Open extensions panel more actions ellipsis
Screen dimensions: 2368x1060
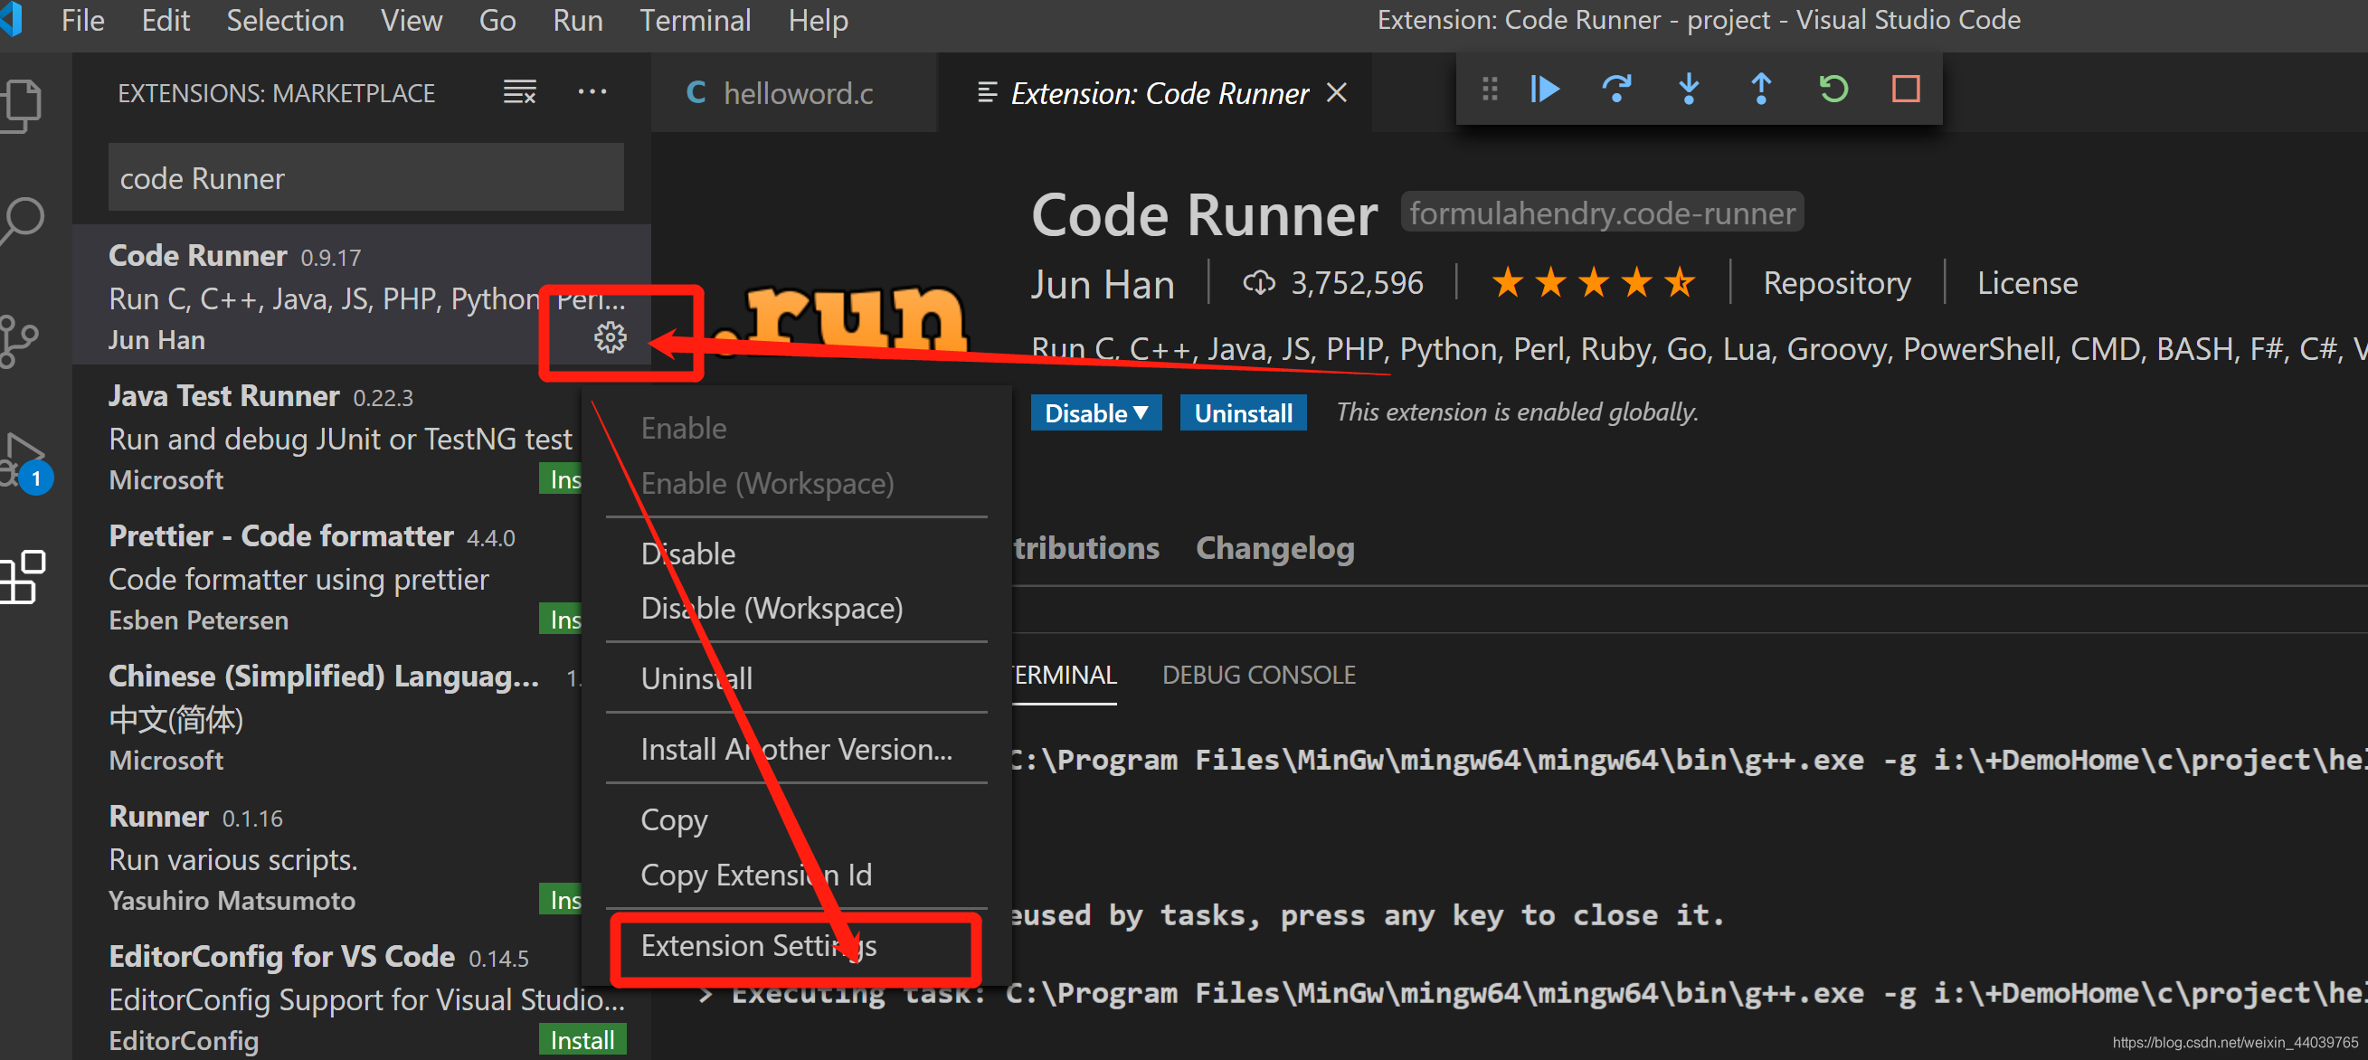(x=592, y=92)
